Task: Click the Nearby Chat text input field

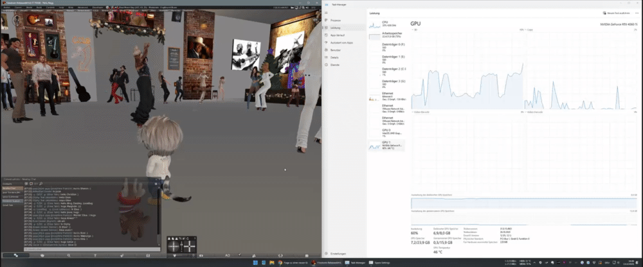Action: [92, 249]
